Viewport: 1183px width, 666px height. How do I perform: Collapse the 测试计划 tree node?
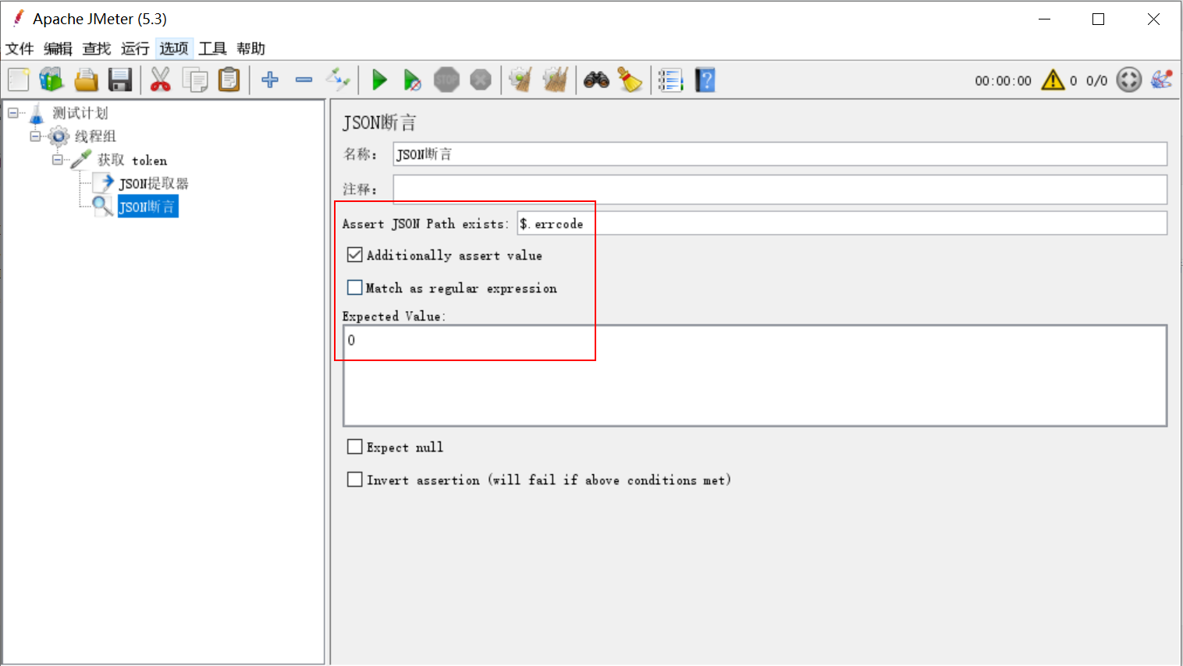(12, 113)
